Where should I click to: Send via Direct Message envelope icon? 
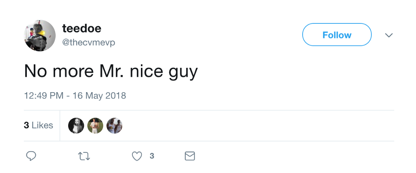pyautogui.click(x=190, y=156)
